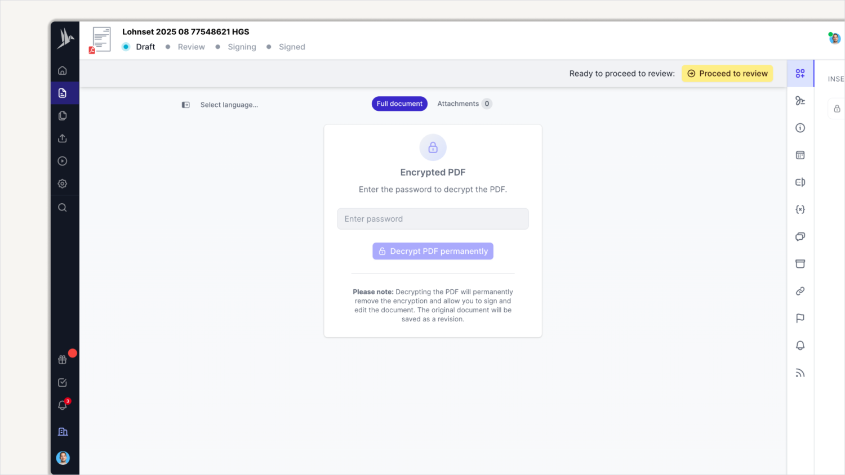Click the home icon in left sidebar

click(x=63, y=70)
